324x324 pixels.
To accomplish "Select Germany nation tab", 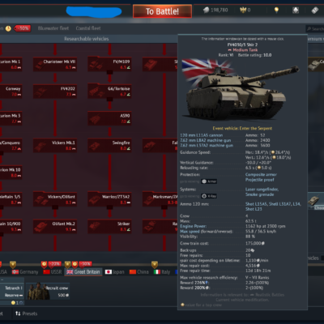I will click(x=25, y=272).
